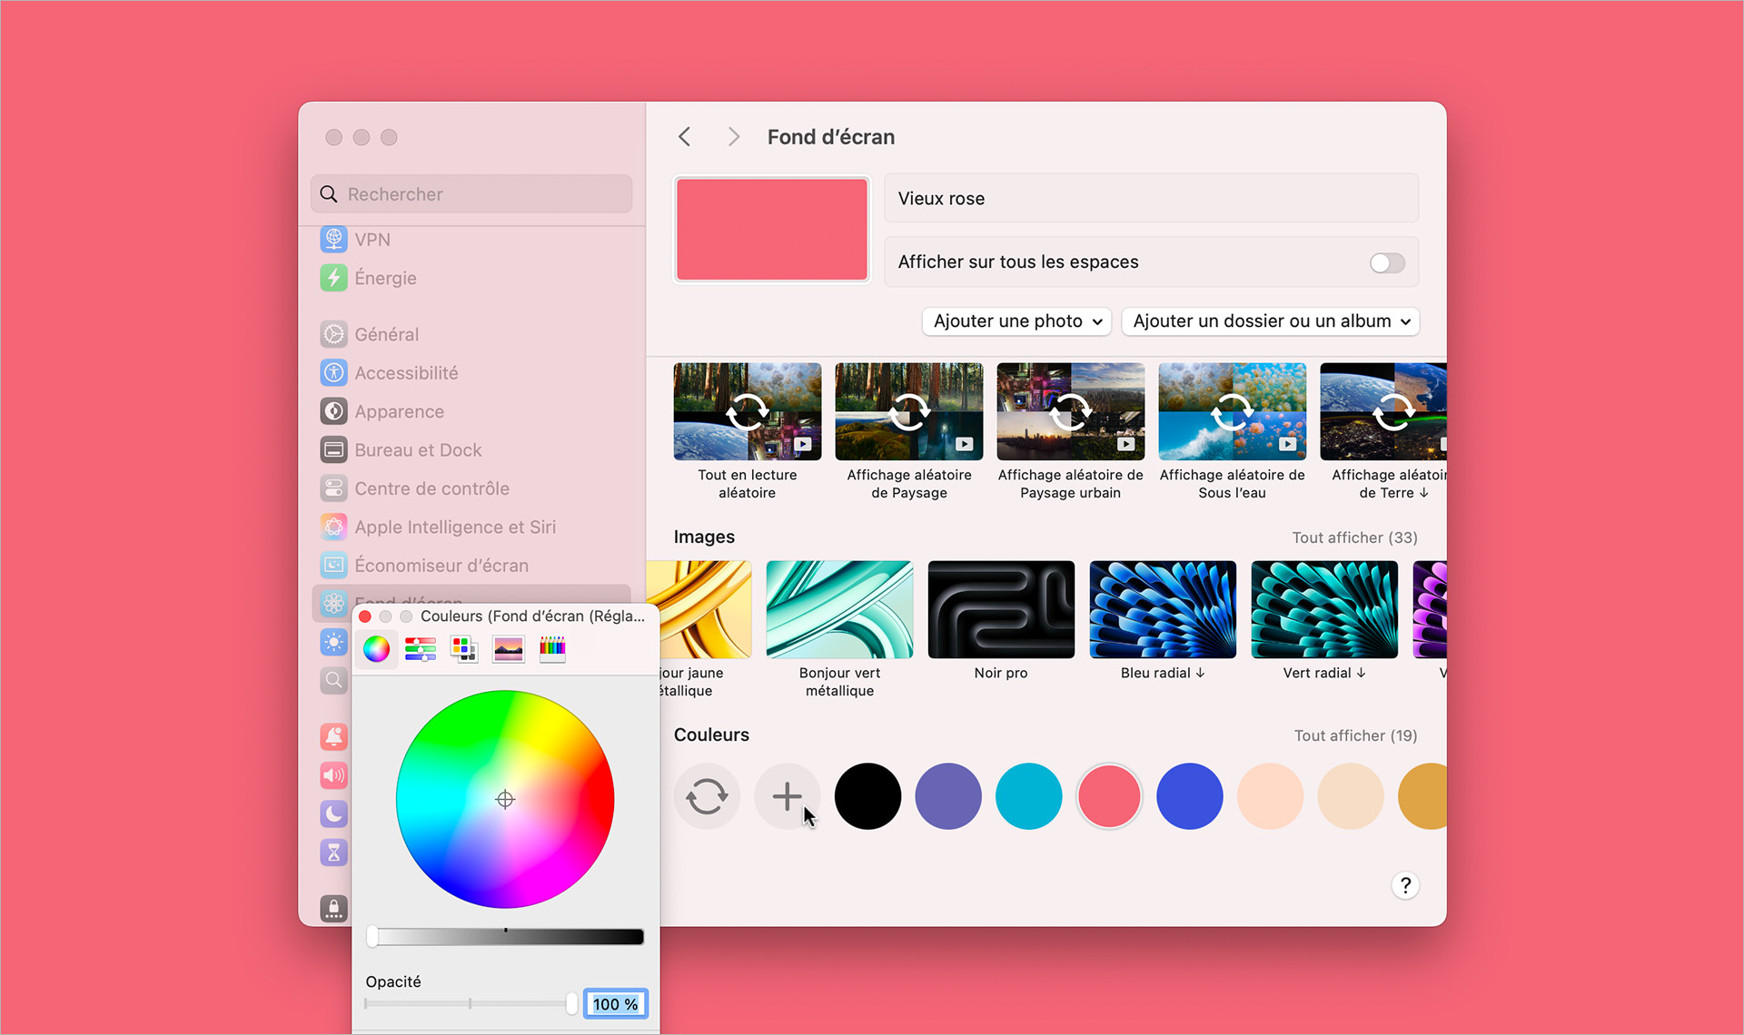Open "Économiseur d'écran" settings

pyautogui.click(x=441, y=565)
